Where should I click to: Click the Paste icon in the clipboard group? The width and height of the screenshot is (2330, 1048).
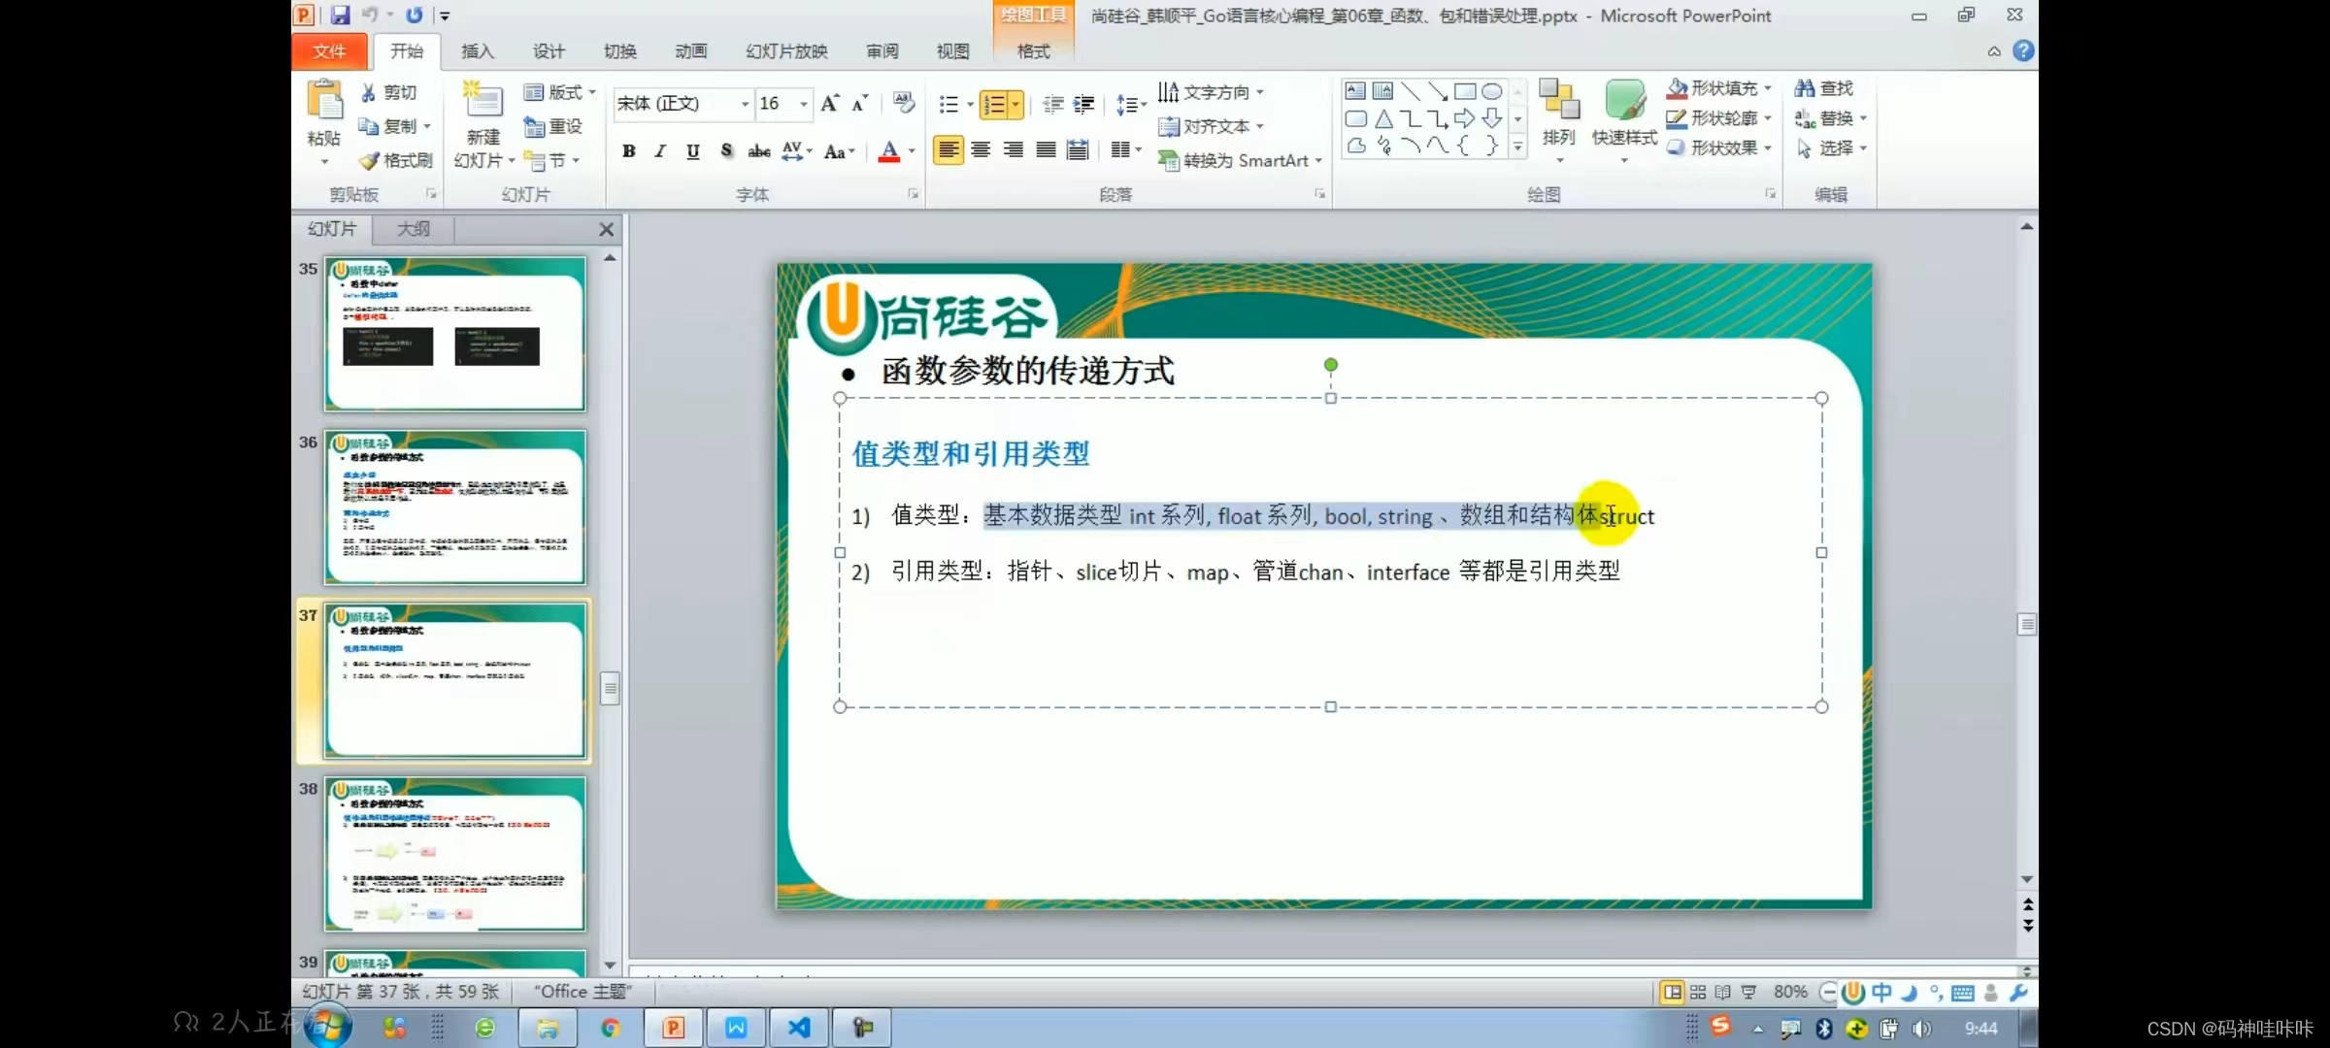pos(324,101)
